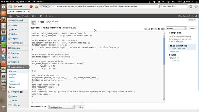Click the Duck Duck Go search field
The width and height of the screenshot is (199, 112).
(x=174, y=6)
